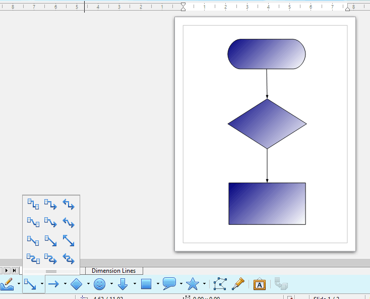Expand the Flowchart shapes dropdown arrow
370x299 pixels.
tap(158, 284)
